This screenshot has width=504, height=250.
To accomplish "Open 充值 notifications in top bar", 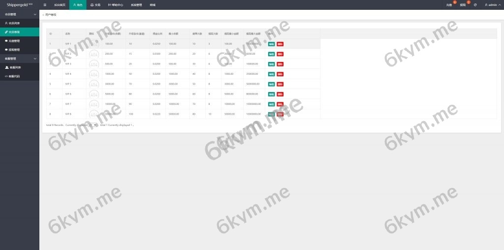I will [x=449, y=5].
